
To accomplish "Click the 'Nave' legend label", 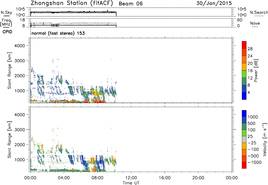I will 255,23.
